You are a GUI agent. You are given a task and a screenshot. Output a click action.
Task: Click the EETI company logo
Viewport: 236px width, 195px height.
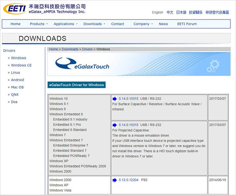14,9
